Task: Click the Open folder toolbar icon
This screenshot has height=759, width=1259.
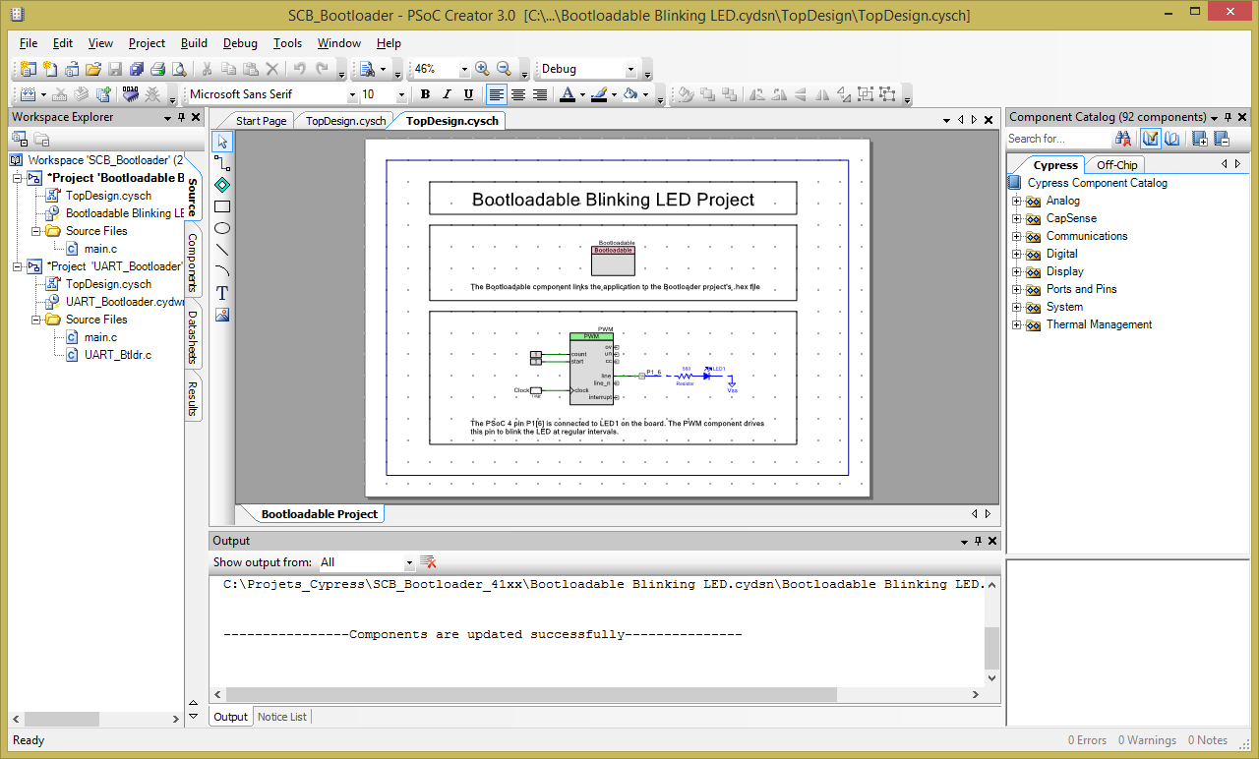Action: coord(93,69)
